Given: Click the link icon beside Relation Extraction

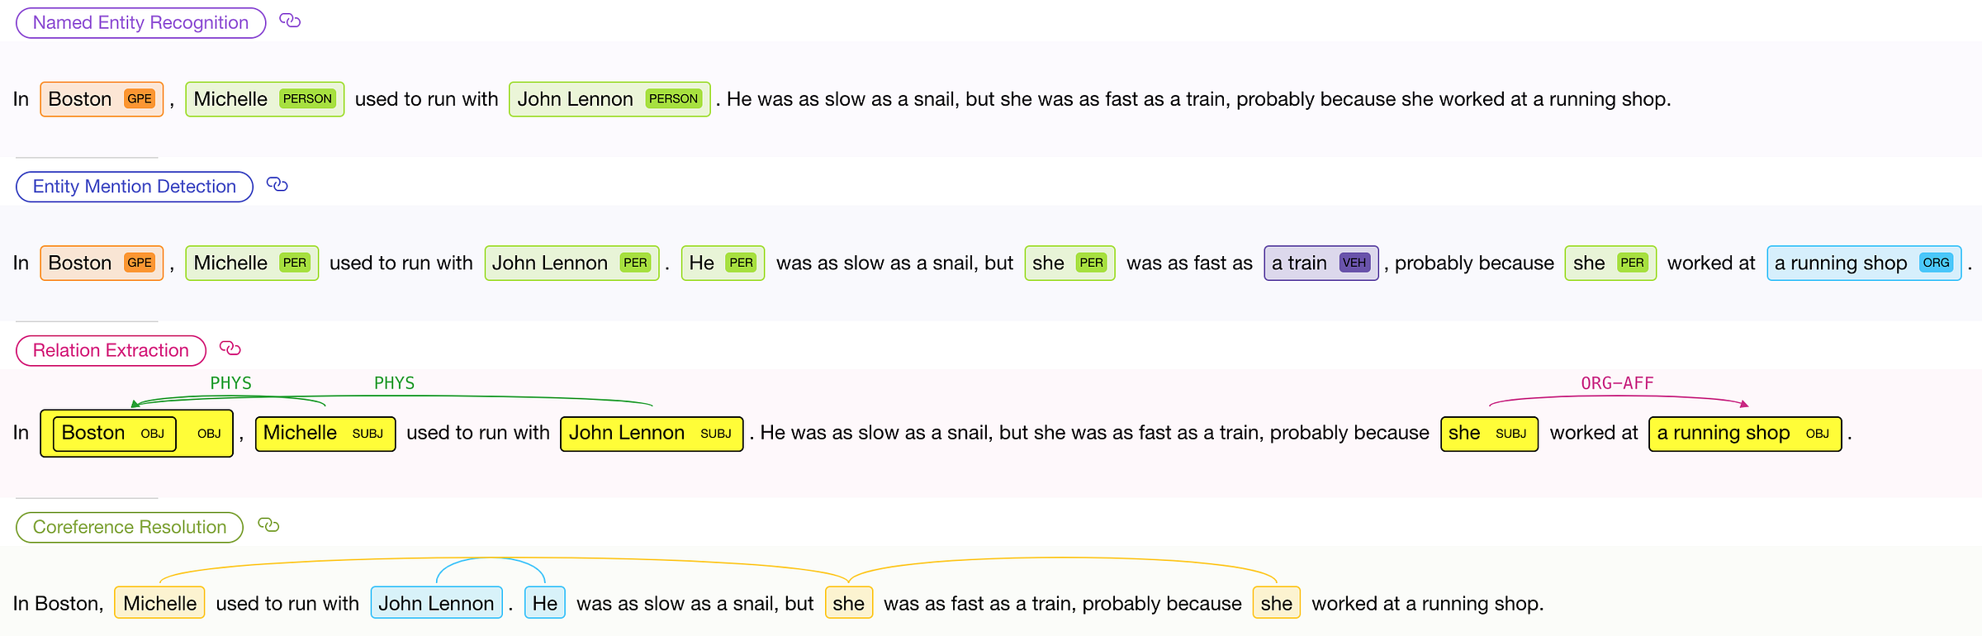Looking at the screenshot, I should click(x=230, y=348).
